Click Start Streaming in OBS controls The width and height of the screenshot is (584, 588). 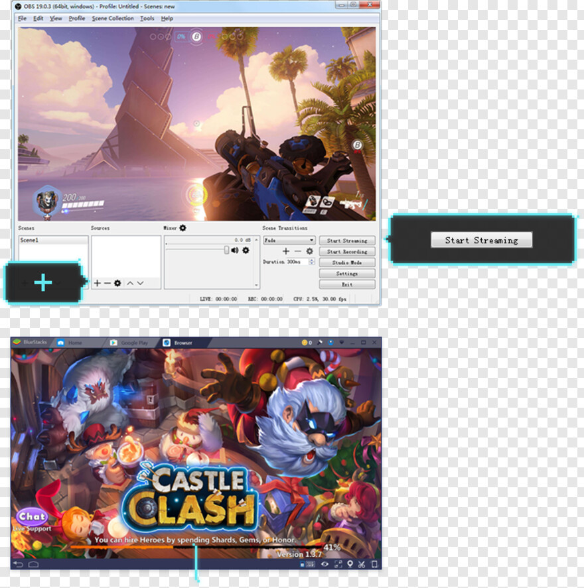(347, 241)
